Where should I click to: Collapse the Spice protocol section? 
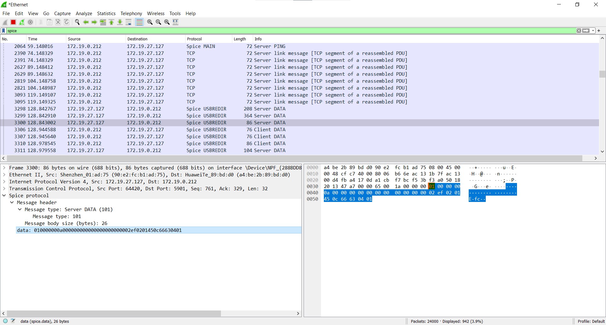click(4, 196)
